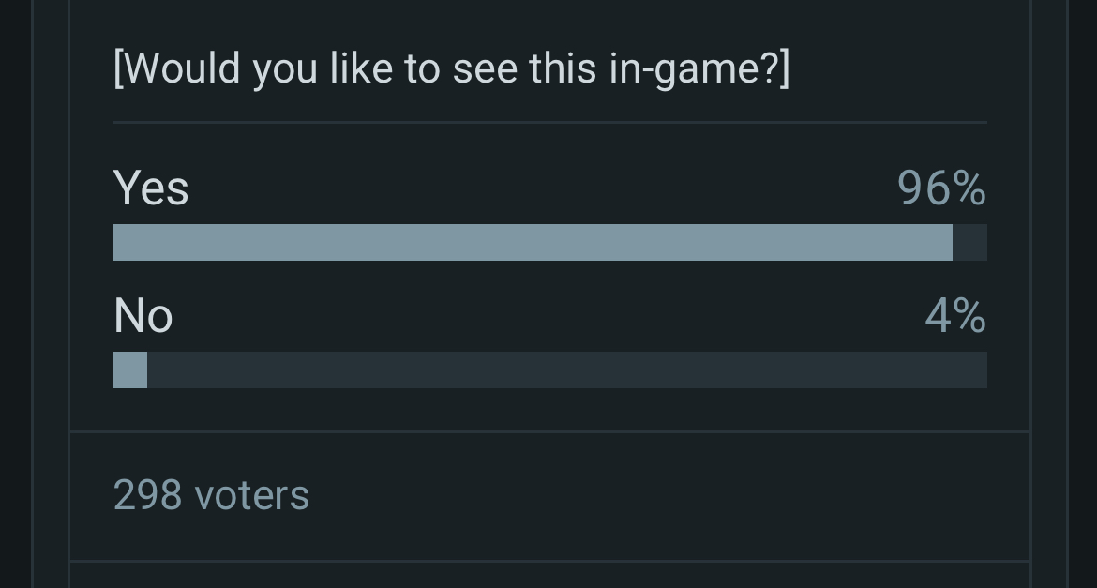Click the empty space between No and 4%
This screenshot has width=1097, height=588.
(x=544, y=316)
